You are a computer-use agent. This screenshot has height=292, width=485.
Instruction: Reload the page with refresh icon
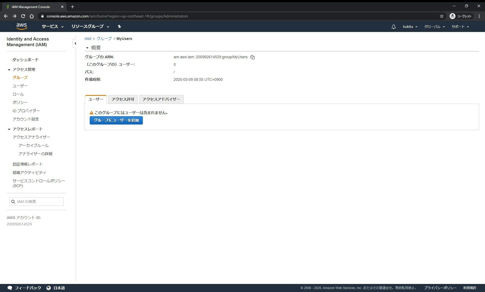pyautogui.click(x=23, y=16)
